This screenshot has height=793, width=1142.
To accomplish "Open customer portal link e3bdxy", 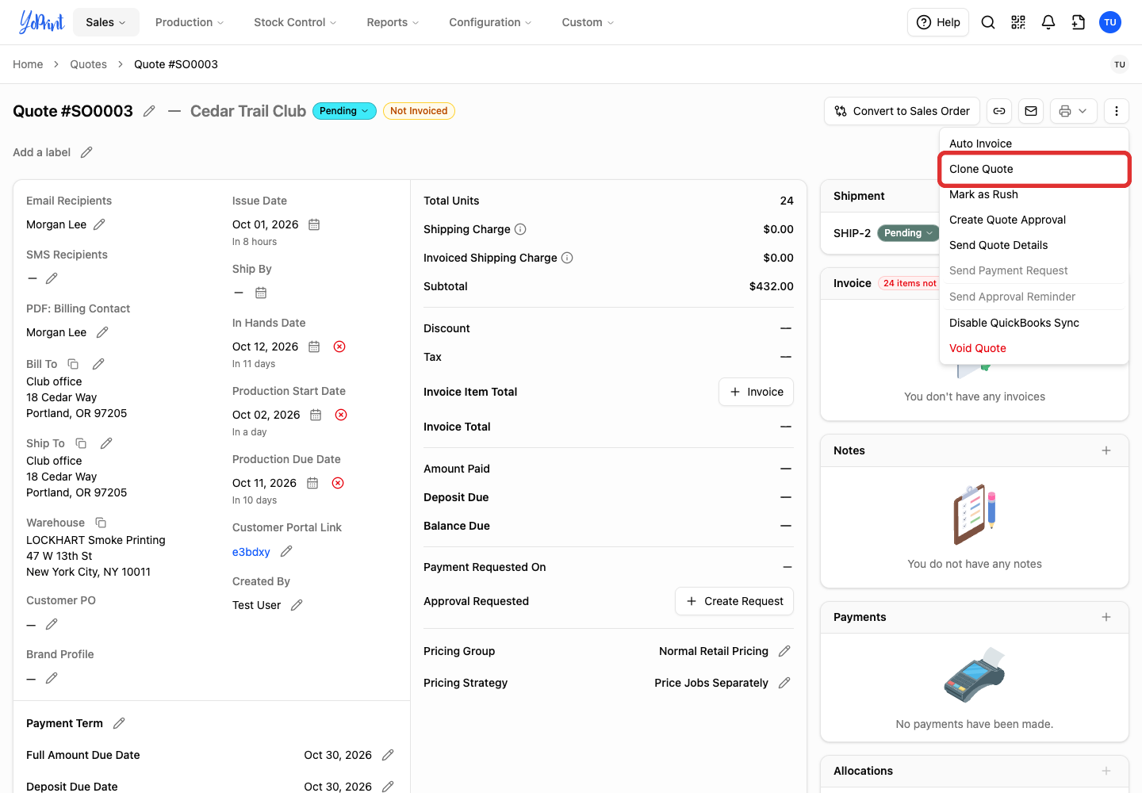I will (251, 552).
